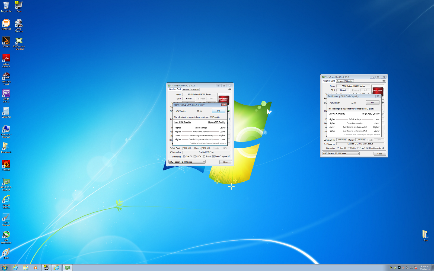Open the Downloads folder icon
The image size is (434, 271).
click(6, 148)
